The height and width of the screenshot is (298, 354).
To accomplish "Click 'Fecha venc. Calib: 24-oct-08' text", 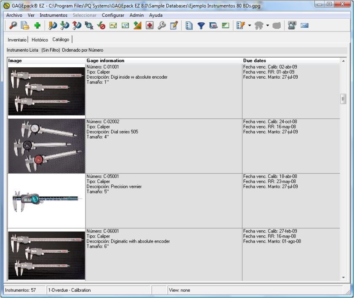I will 270,121.
